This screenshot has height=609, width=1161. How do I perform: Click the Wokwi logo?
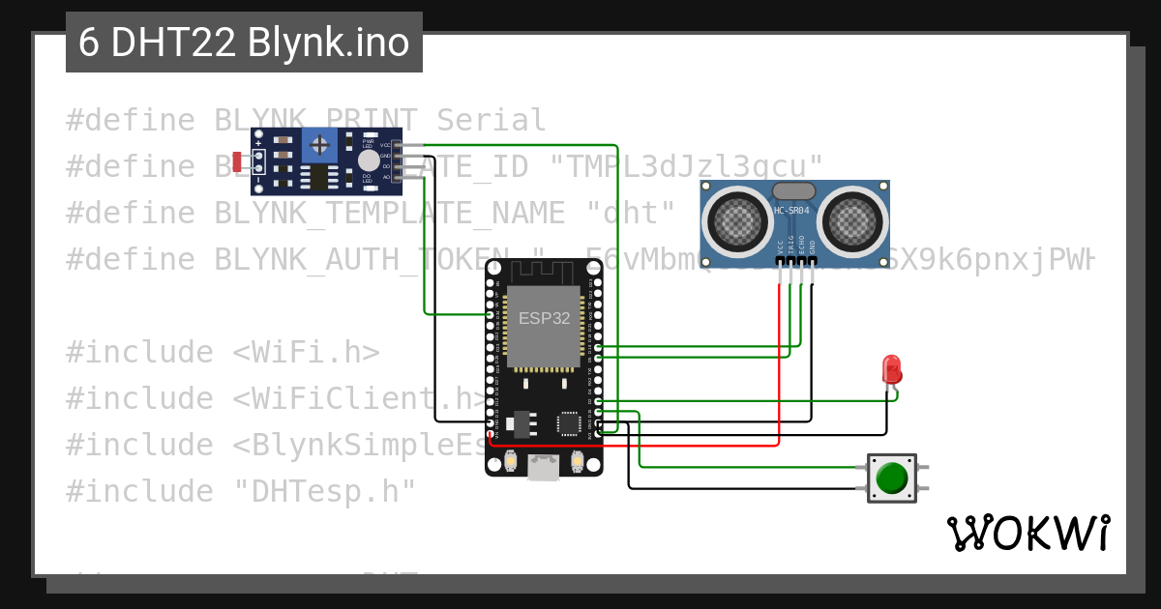point(1028,534)
